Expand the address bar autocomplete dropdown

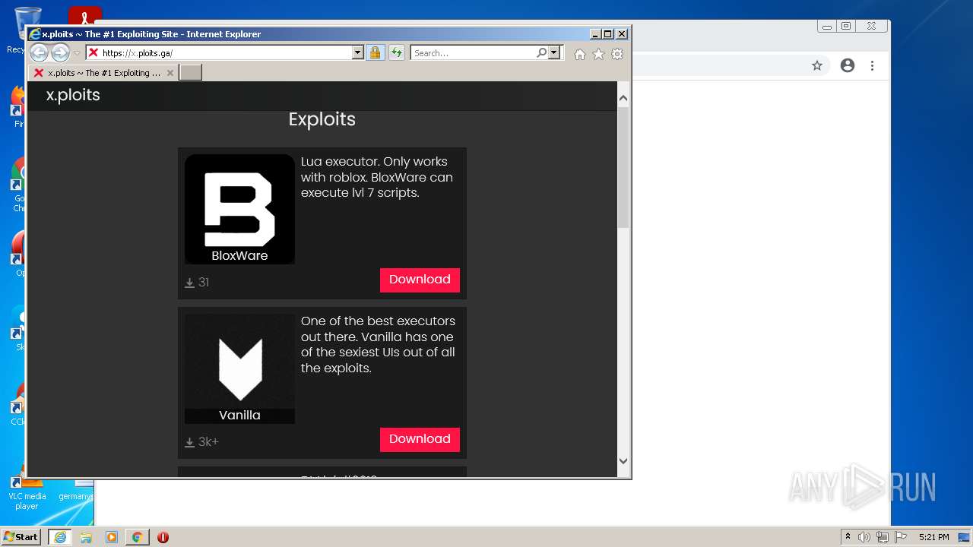(358, 53)
